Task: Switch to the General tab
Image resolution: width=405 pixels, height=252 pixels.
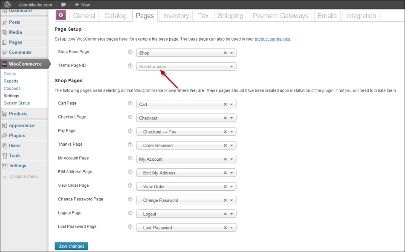Action: tap(84, 16)
